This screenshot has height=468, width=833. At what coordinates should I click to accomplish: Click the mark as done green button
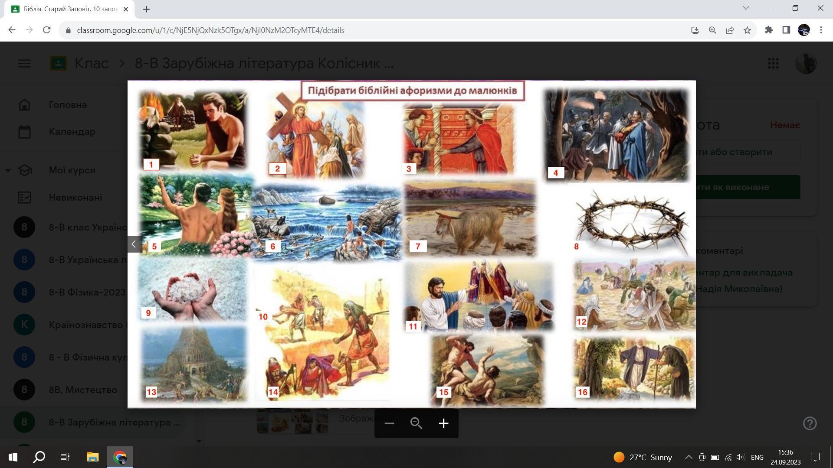pyautogui.click(x=748, y=187)
